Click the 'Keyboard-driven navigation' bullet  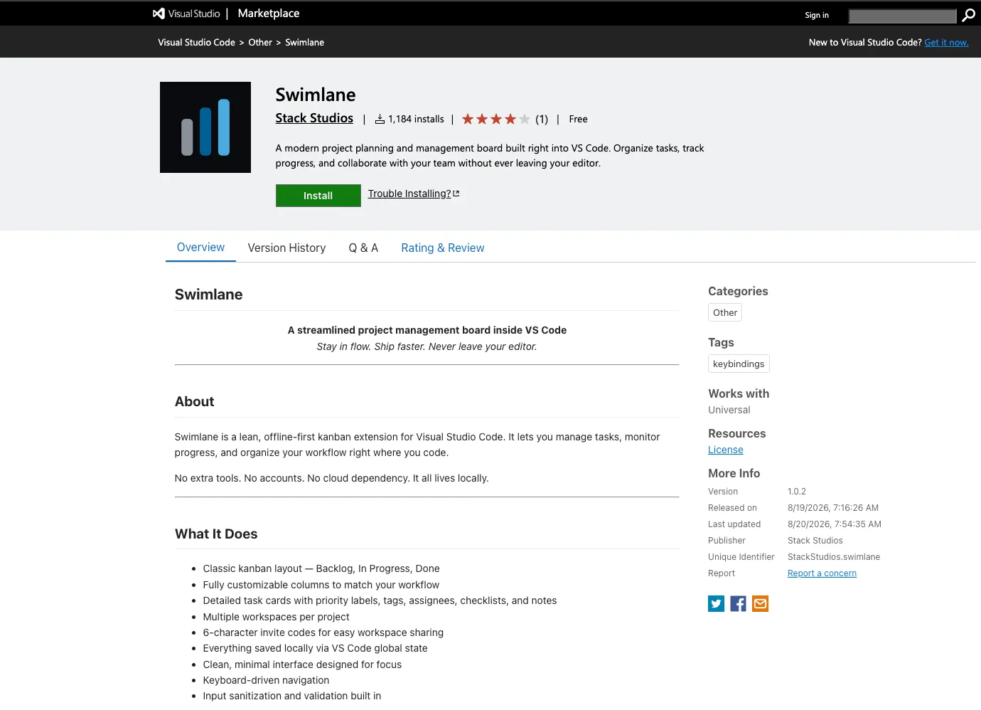click(x=266, y=680)
